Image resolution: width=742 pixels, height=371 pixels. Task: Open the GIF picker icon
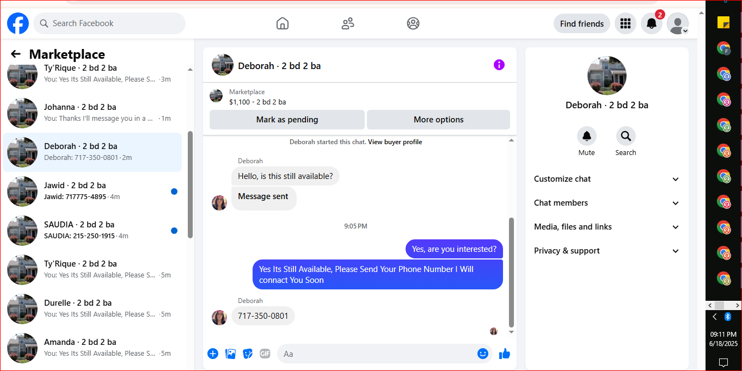[x=265, y=354]
